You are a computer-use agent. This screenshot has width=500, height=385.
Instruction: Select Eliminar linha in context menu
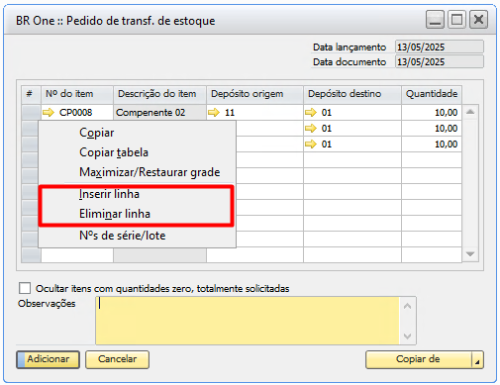point(137,214)
